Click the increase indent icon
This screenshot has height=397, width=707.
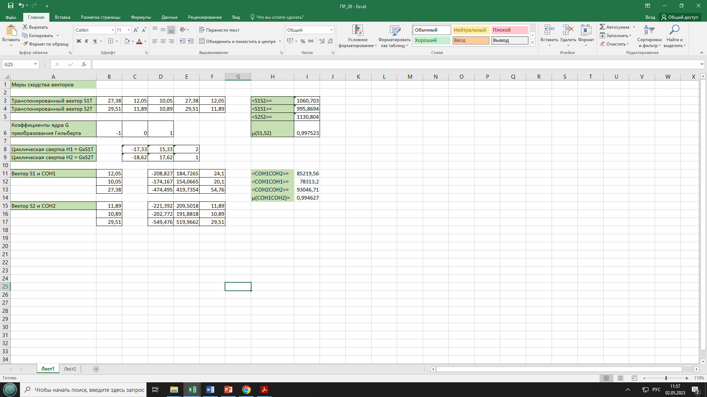tap(191, 41)
